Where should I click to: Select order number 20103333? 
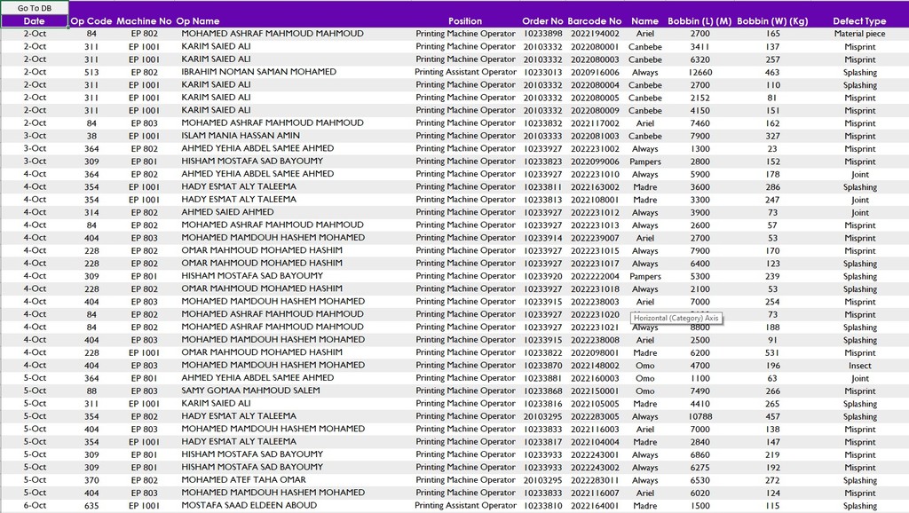tap(542, 136)
